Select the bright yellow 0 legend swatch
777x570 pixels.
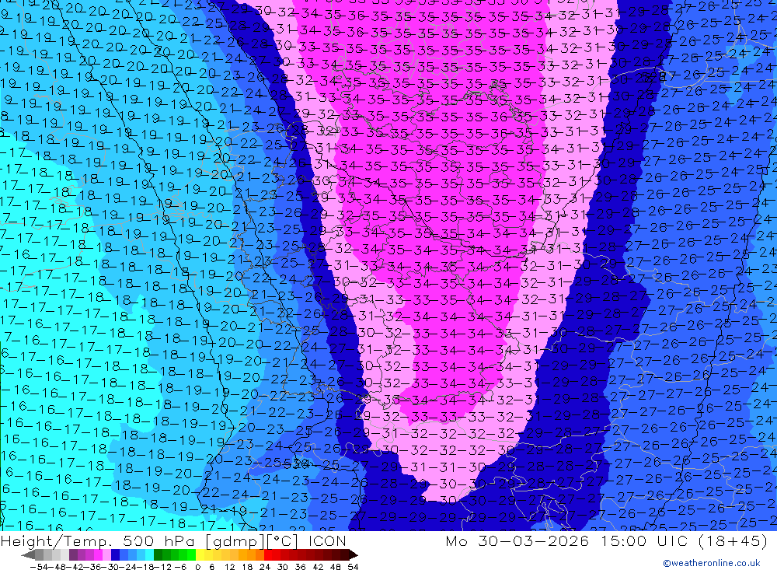point(200,554)
